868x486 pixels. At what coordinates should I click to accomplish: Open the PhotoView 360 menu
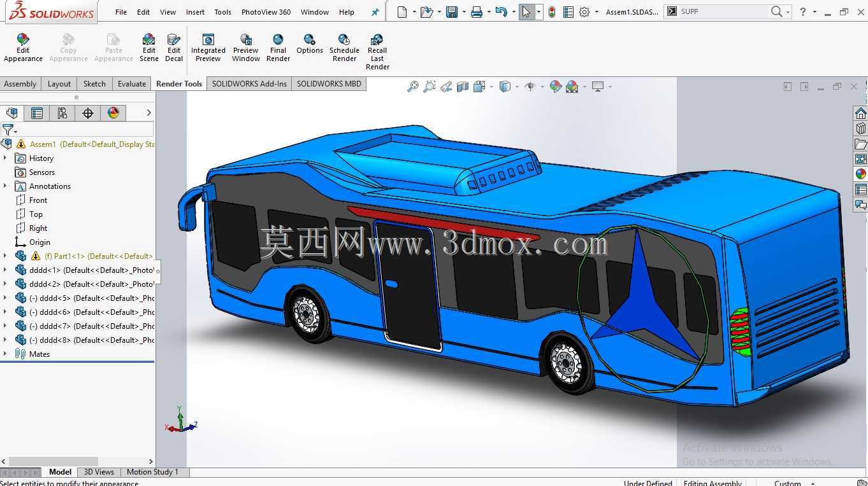pyautogui.click(x=266, y=12)
